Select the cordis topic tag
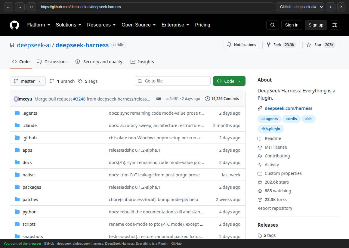 [x=292, y=119]
